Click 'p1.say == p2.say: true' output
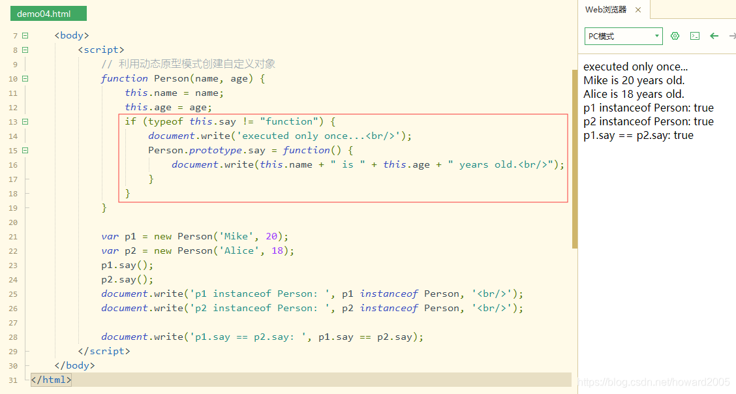Screen dimensions: 736x394 tap(638, 136)
